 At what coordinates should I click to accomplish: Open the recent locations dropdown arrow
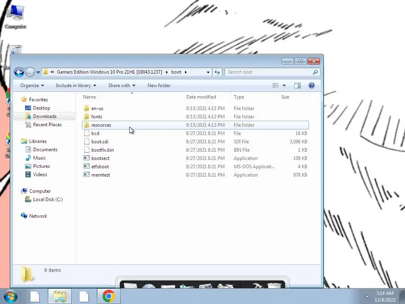point(38,72)
